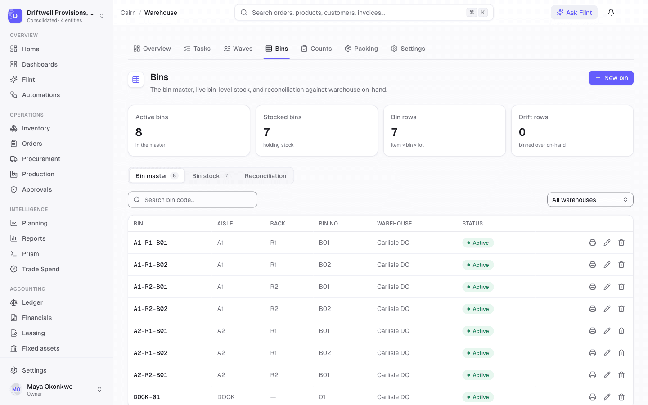The height and width of the screenshot is (405, 648).
Task: Print label for bin DOCK-01
Action: click(x=593, y=397)
